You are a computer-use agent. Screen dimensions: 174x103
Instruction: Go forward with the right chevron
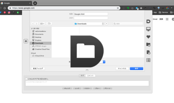36,24
